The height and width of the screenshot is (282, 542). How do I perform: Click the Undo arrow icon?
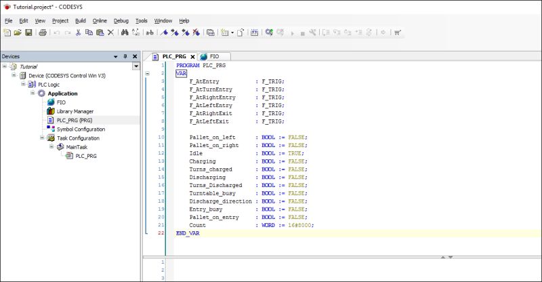[57, 33]
